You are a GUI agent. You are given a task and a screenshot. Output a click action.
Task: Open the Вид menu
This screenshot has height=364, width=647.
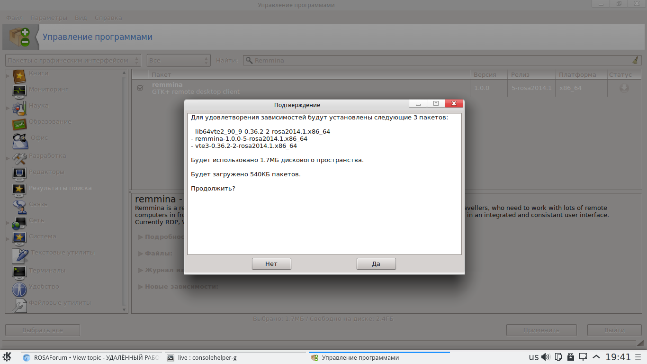tap(81, 18)
